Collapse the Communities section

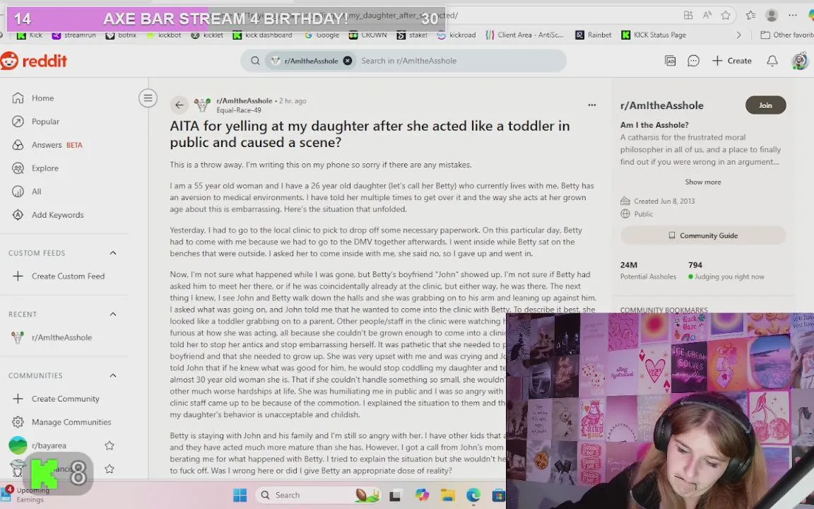pos(112,375)
